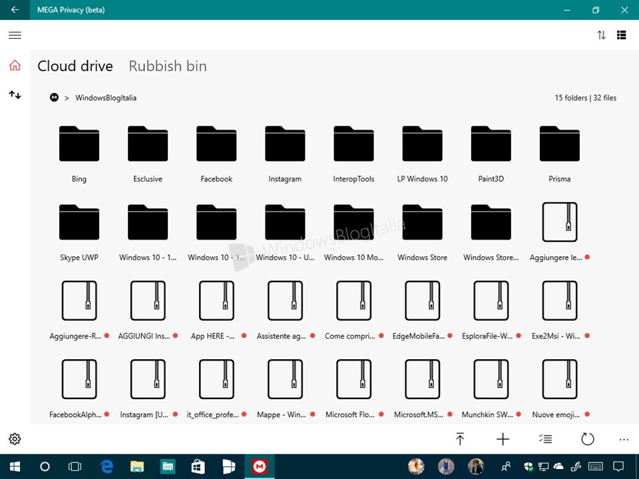This screenshot has height=479, width=639.
Task: Click the plus button to add folder
Action: (503, 438)
